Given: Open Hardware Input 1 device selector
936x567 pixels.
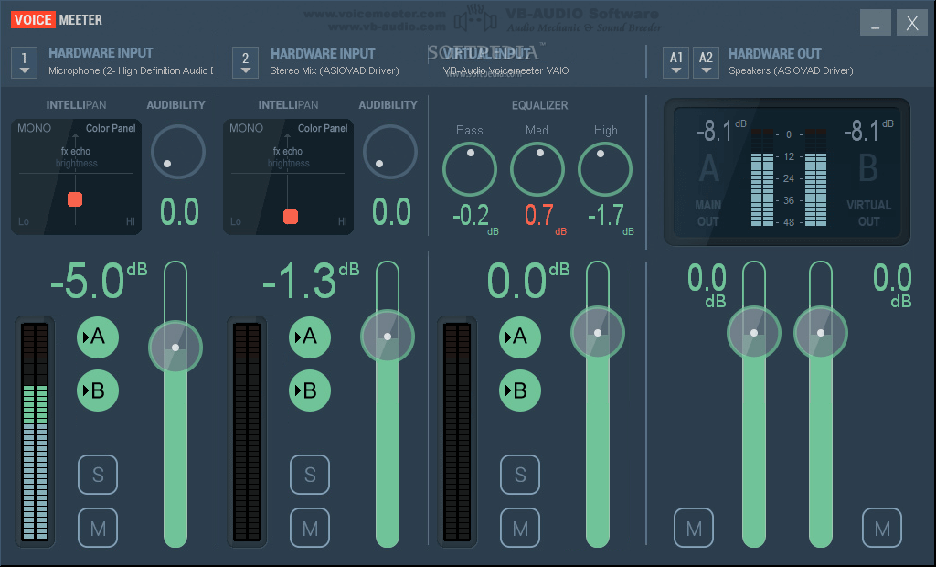Looking at the screenshot, I should coord(25,61).
